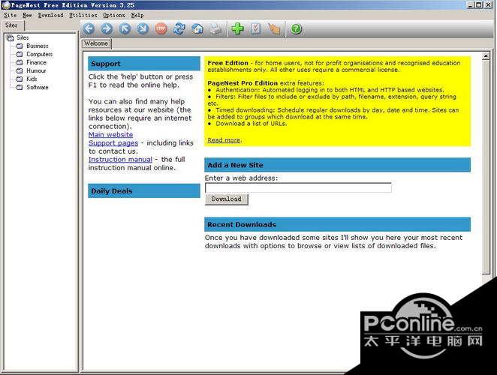Open the Utilities menu

(x=83, y=15)
